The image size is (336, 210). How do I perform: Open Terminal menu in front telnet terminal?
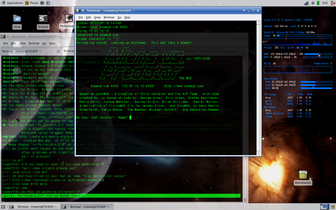[x=109, y=17]
